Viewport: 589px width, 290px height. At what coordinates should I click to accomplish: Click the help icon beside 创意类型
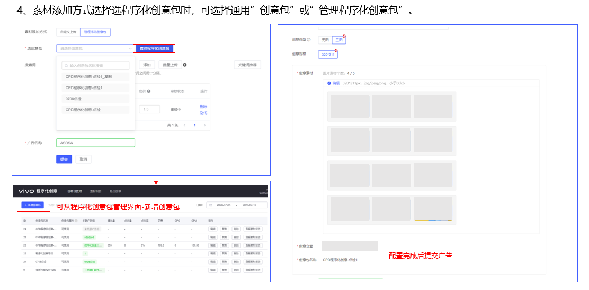[309, 40]
